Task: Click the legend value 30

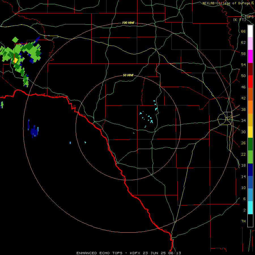Action: [243, 132]
